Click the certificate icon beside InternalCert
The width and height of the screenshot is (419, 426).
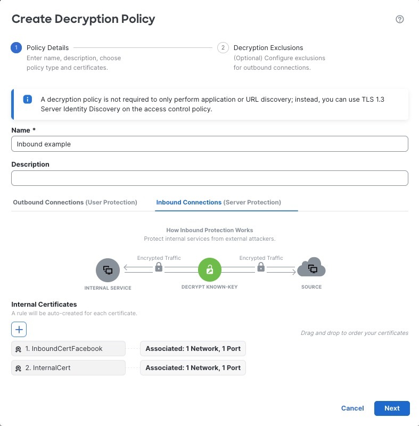(x=18, y=367)
